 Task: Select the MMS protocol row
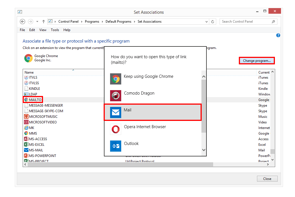[x=33, y=133]
